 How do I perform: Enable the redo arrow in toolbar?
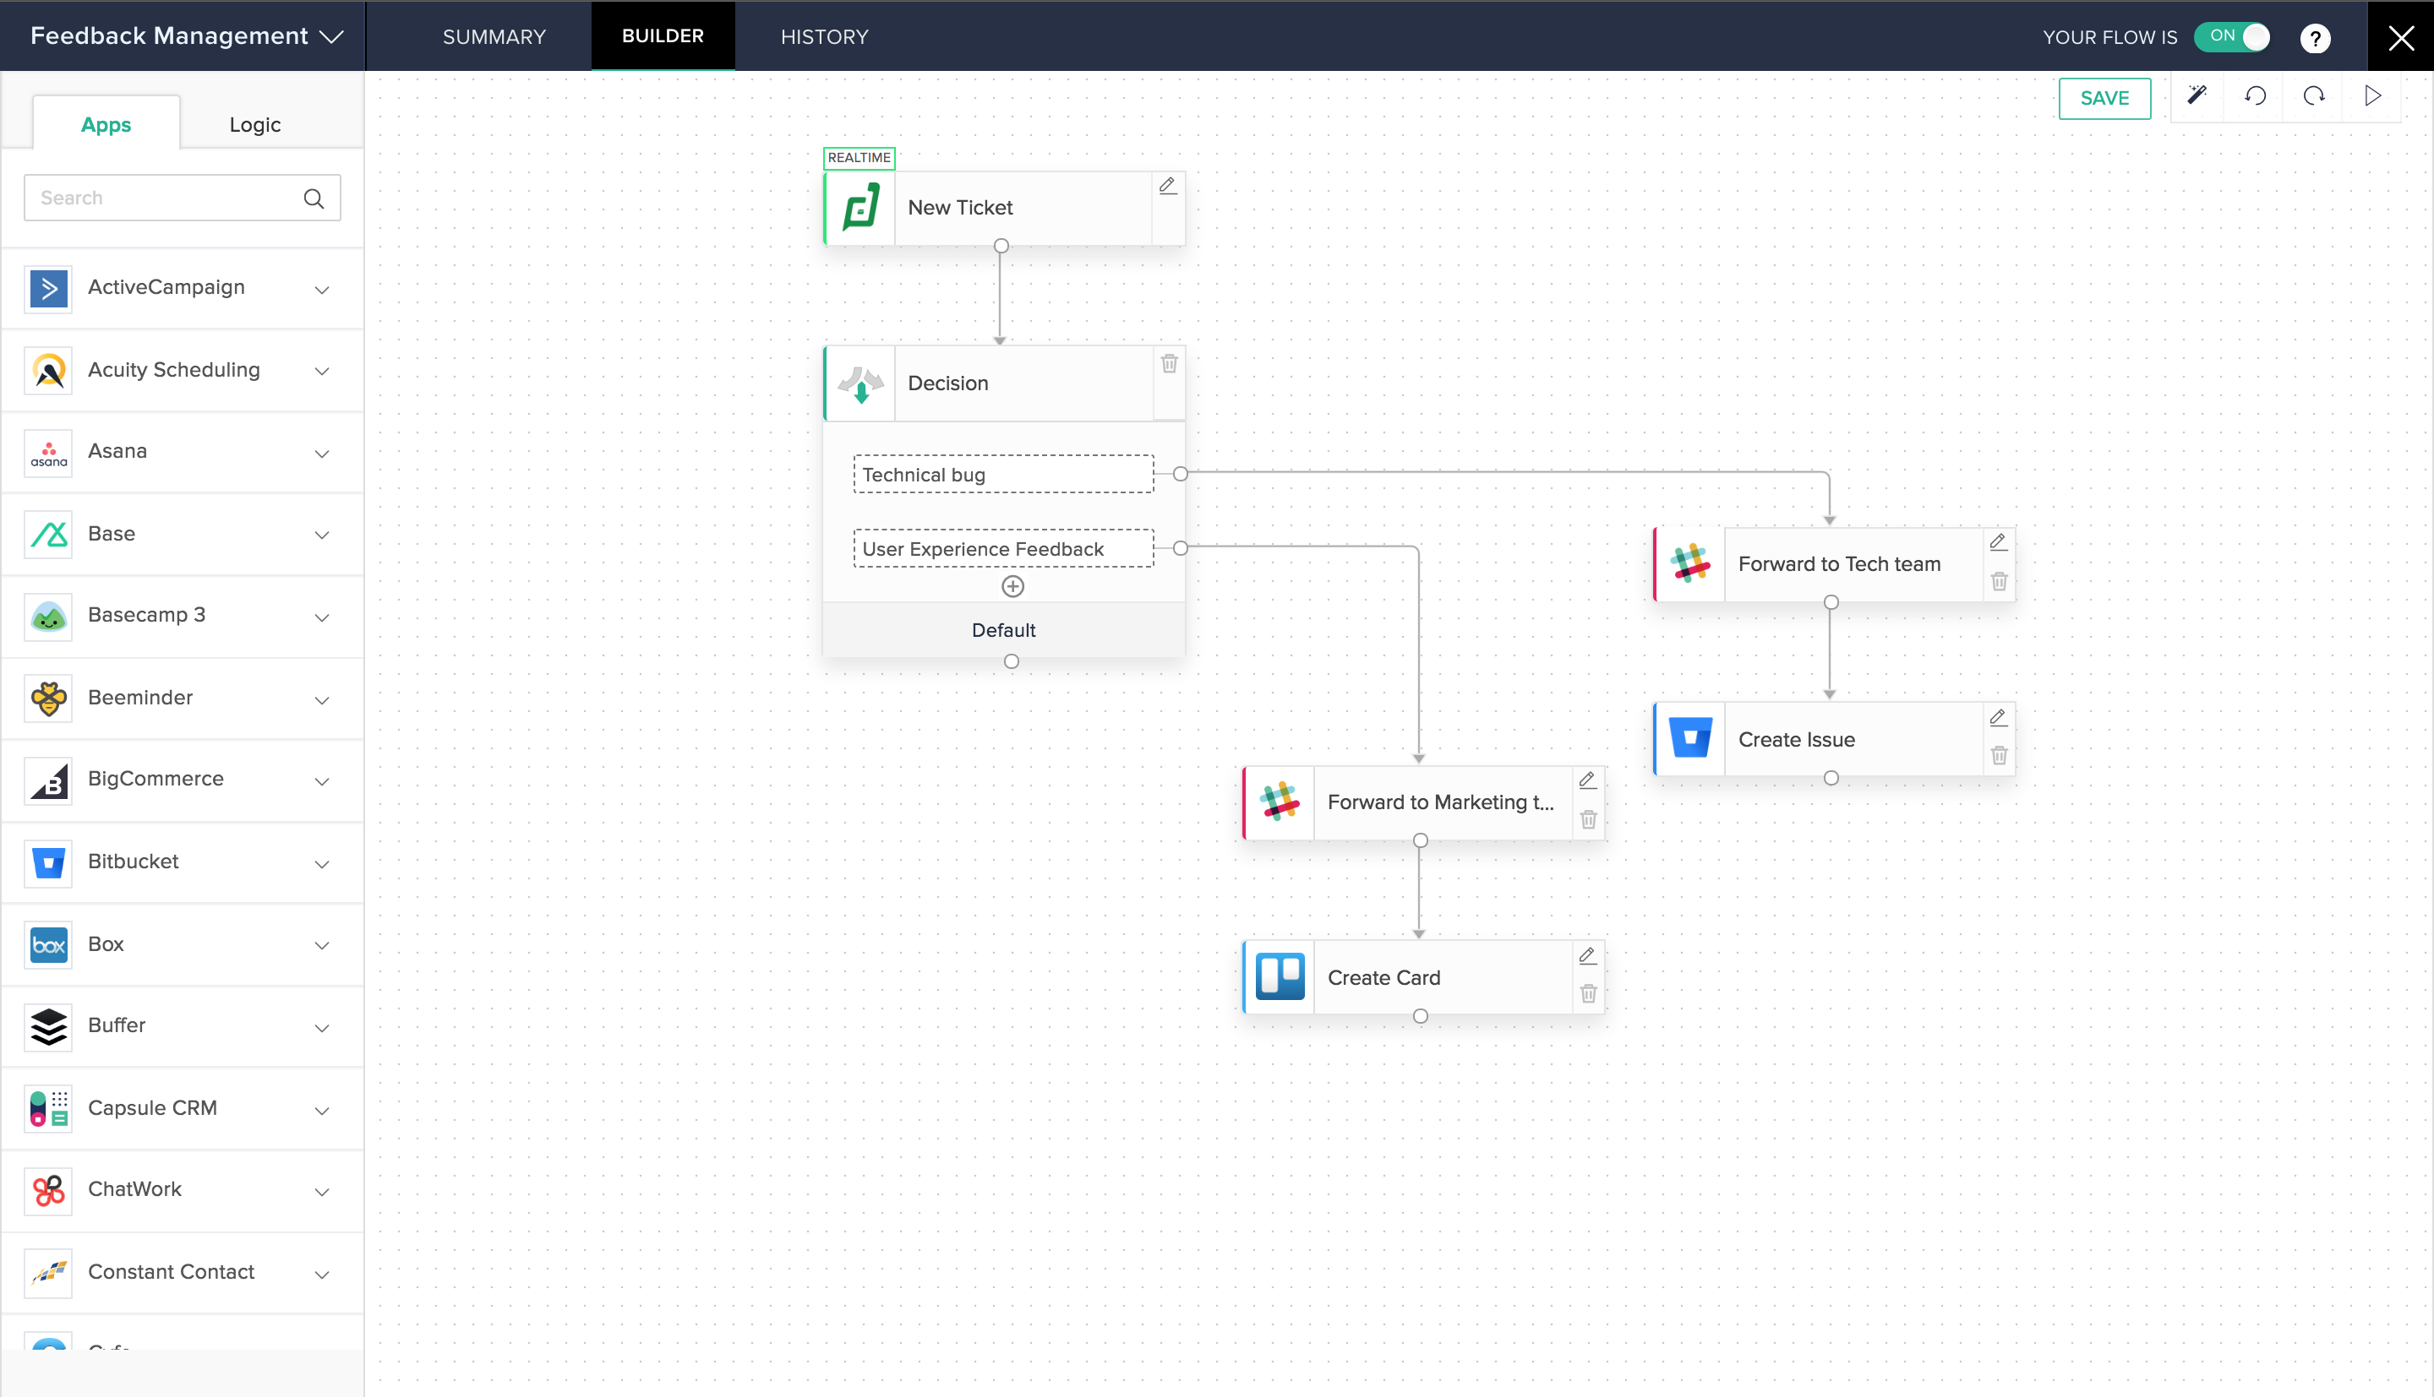(2314, 97)
